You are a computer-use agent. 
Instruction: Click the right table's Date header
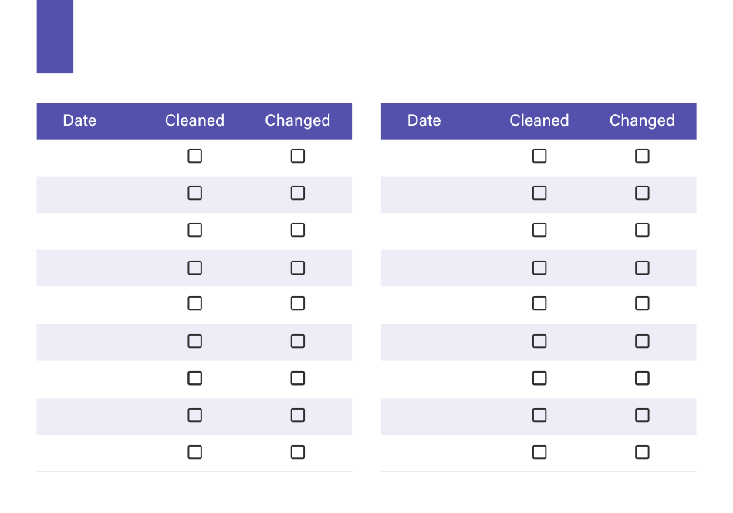(424, 120)
